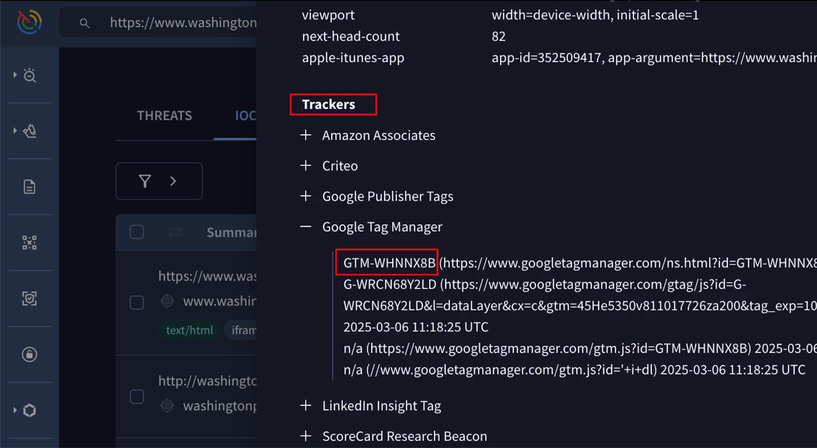Image resolution: width=817 pixels, height=448 pixels.
Task: Open the QR scan sidebar icon
Action: coord(30,243)
